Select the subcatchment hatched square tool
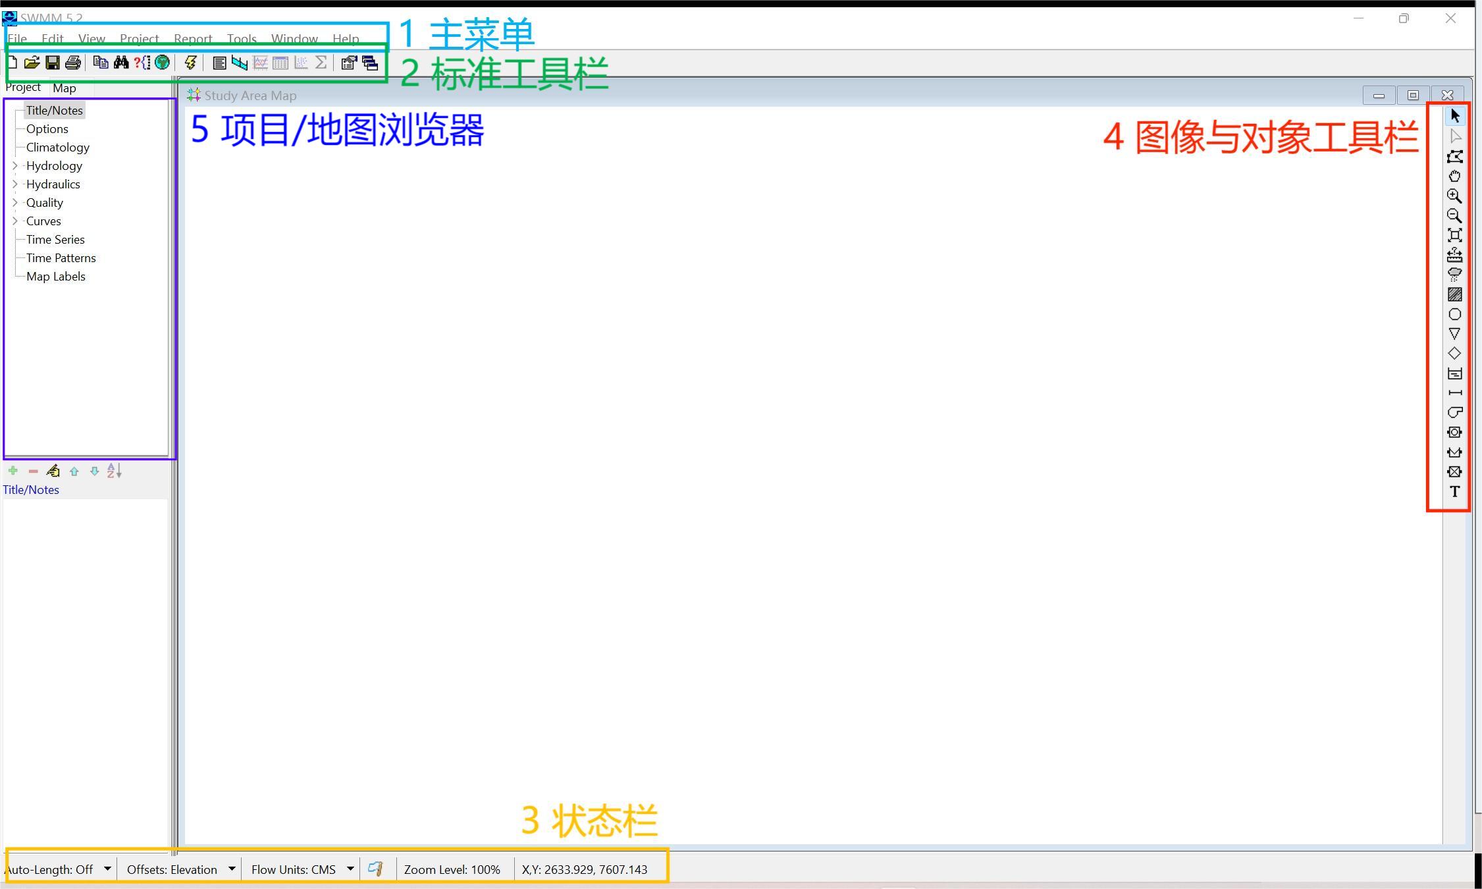This screenshot has height=889, width=1482. point(1455,294)
